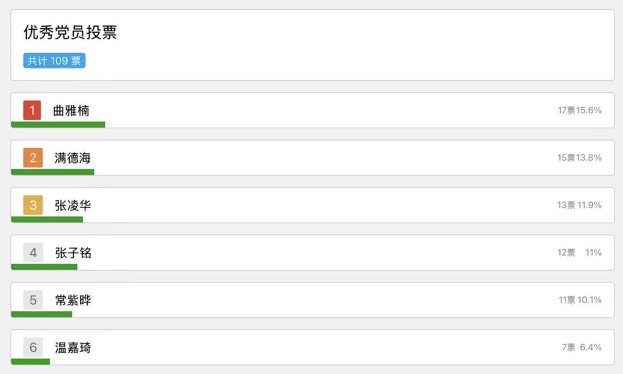Click the 7票 6.4% vote result

click(581, 347)
